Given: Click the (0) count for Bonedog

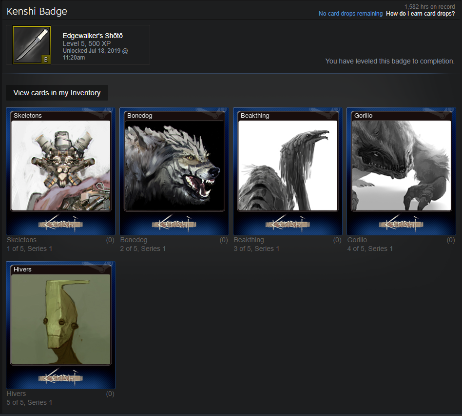Looking at the screenshot, I should coord(224,240).
